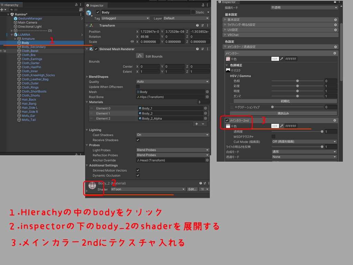Screen dimensions: 353x265
Task: Open the Transform component context menu via its three dots
Action: pyautogui.click(x=207, y=25)
